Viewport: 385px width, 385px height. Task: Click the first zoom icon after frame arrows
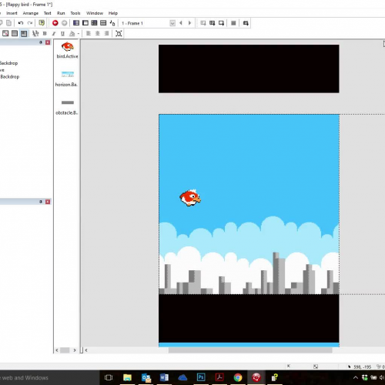point(203,23)
